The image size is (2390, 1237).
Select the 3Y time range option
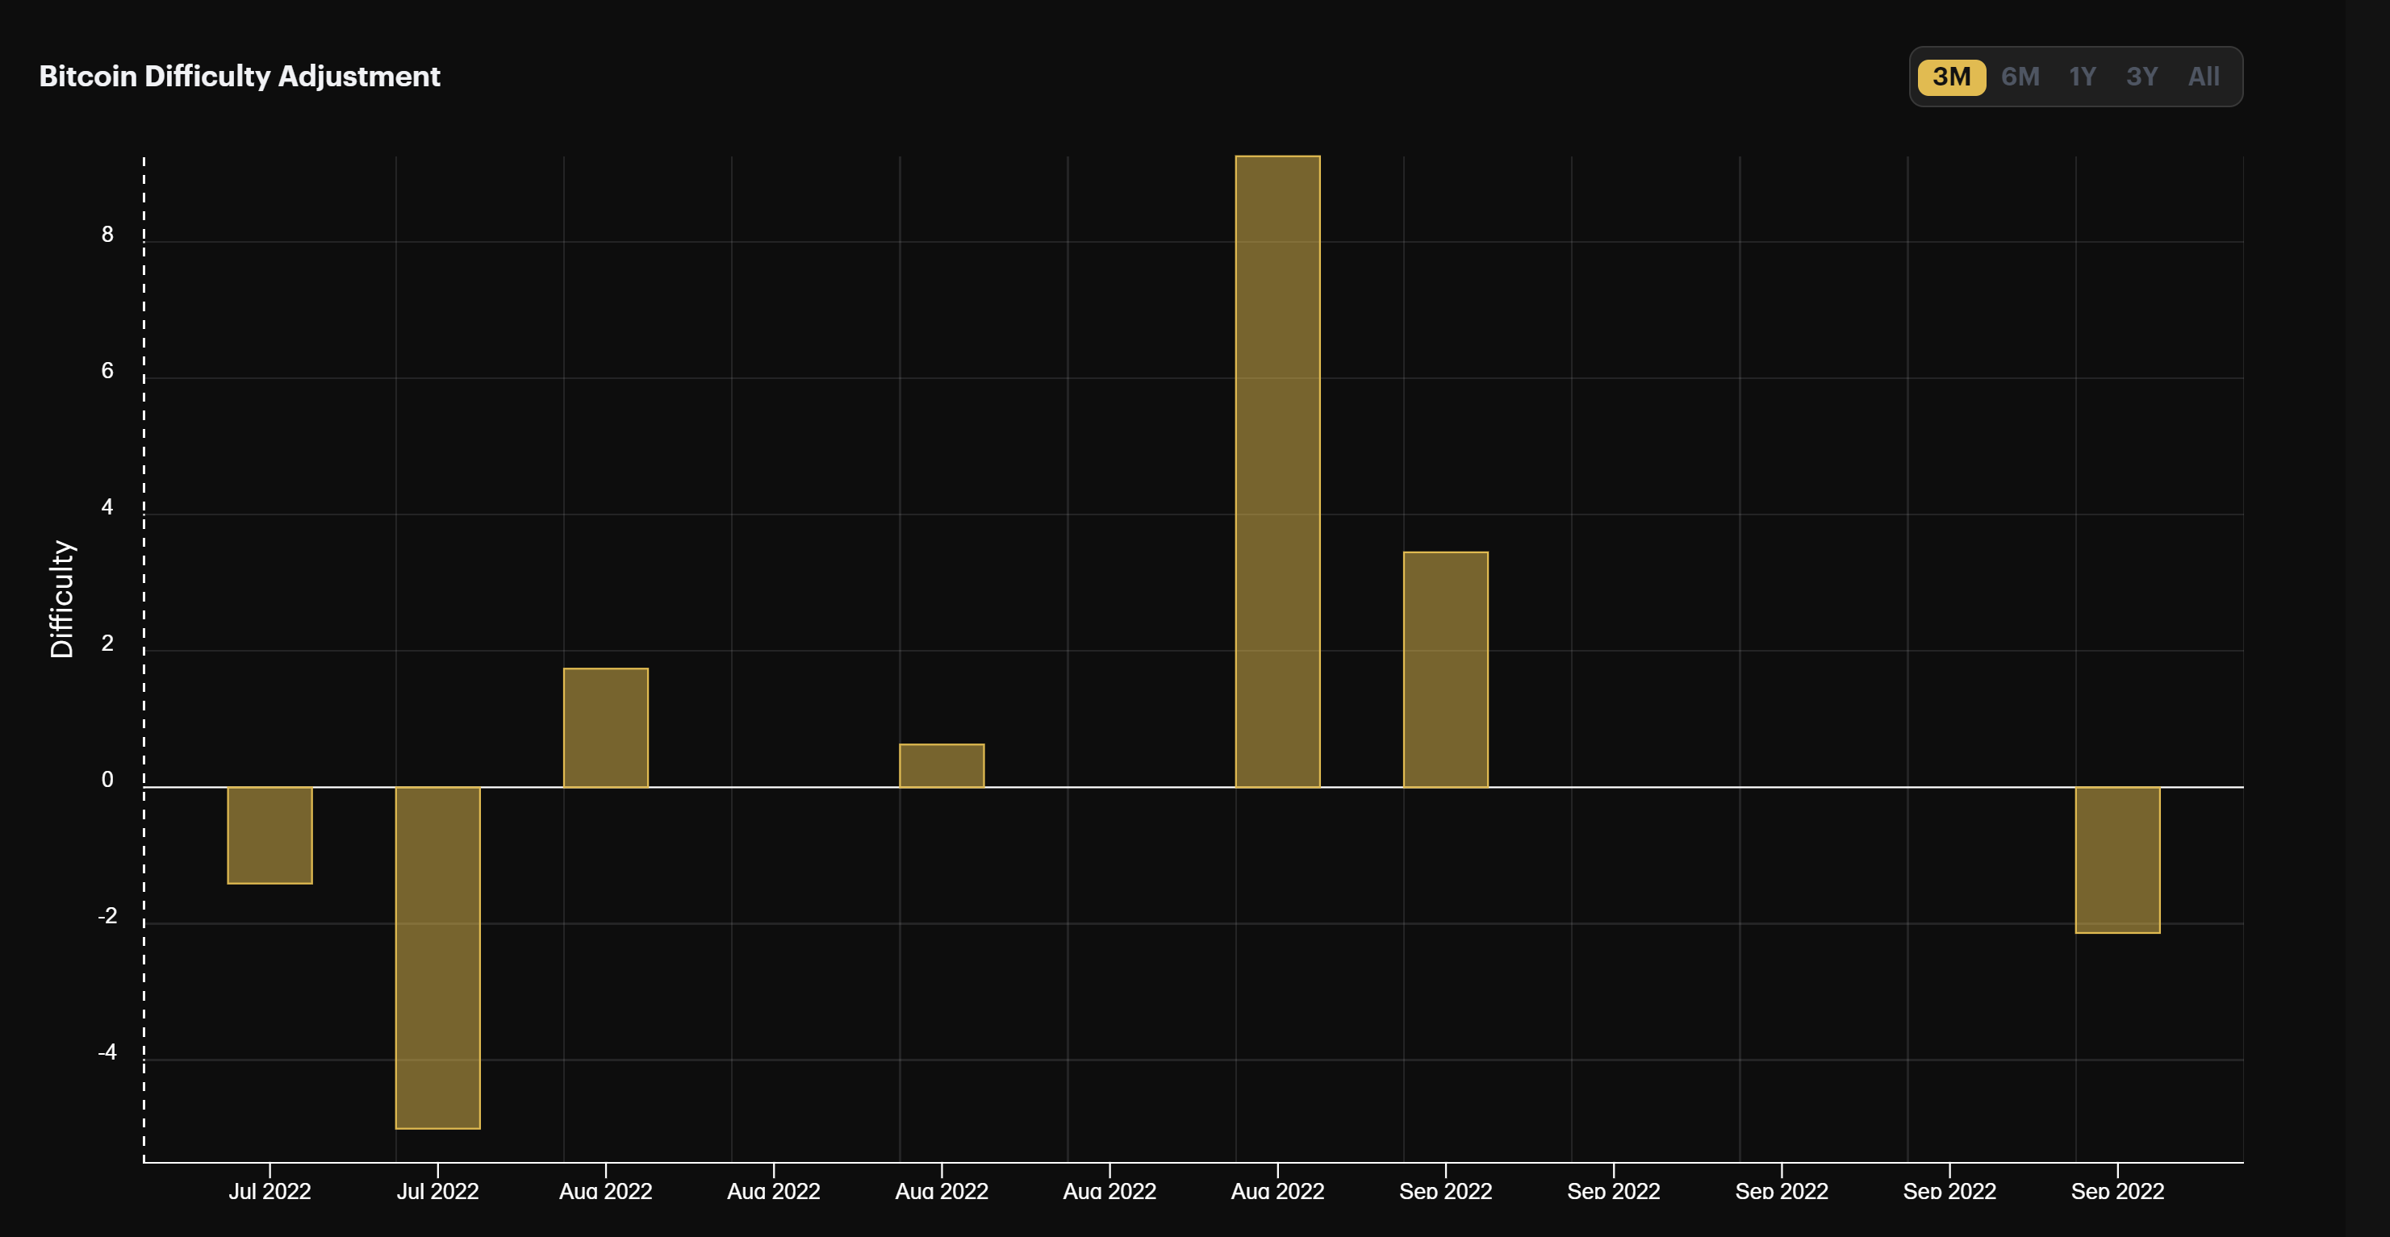coord(2143,77)
